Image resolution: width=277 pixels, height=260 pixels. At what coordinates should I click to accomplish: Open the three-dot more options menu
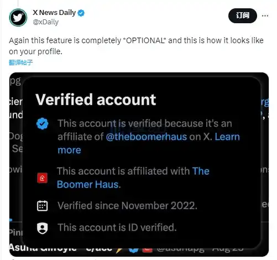(x=265, y=16)
